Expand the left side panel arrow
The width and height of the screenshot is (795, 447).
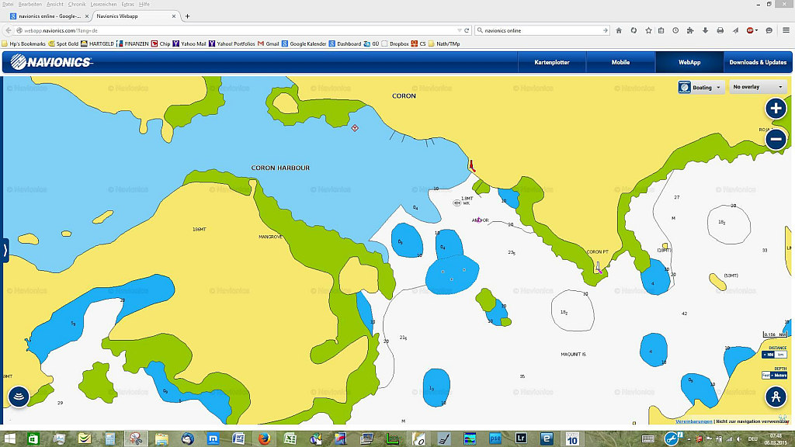click(x=5, y=250)
